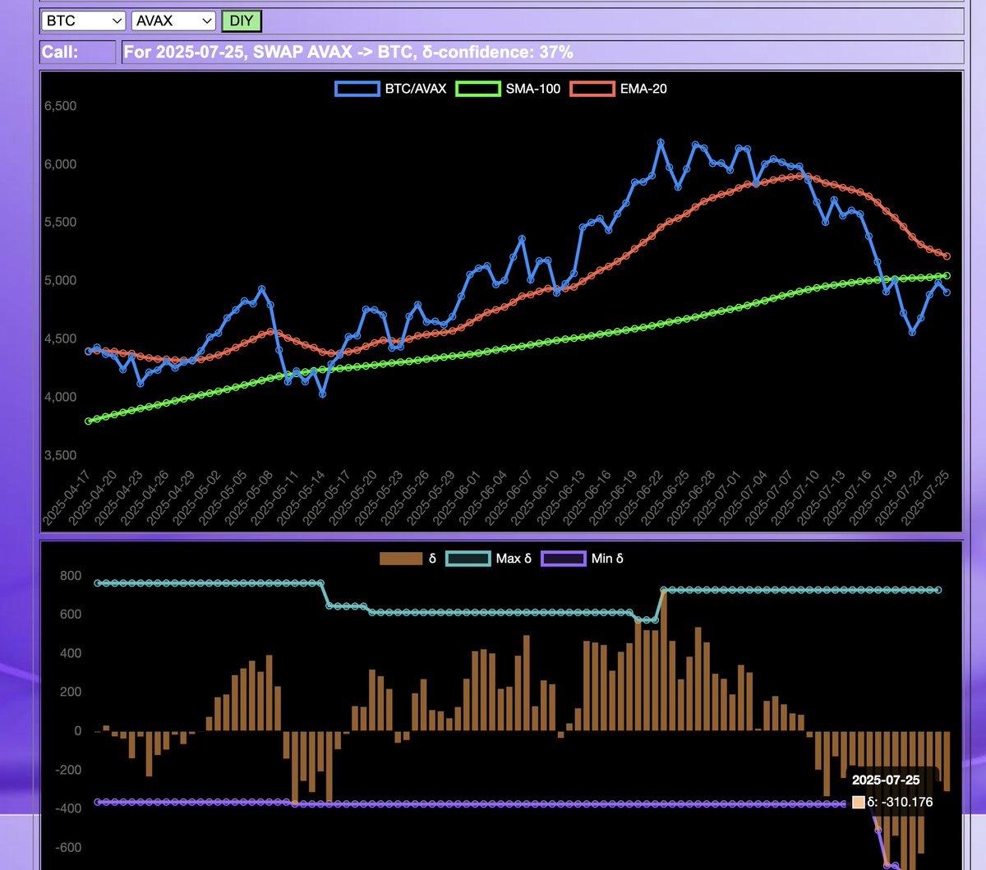Image resolution: width=986 pixels, height=870 pixels.
Task: Toggle the δ bars legend item
Action: pos(408,559)
